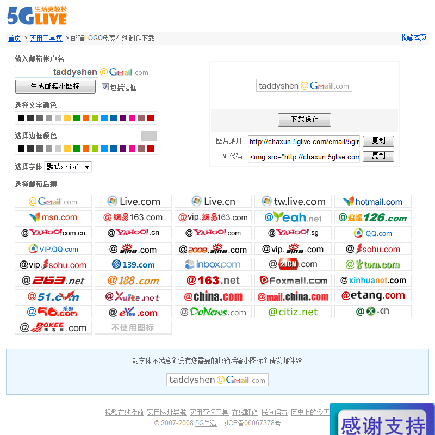Select the citiz.net suffix logo
The width and height of the screenshot is (435, 435).
pyautogui.click(x=293, y=312)
